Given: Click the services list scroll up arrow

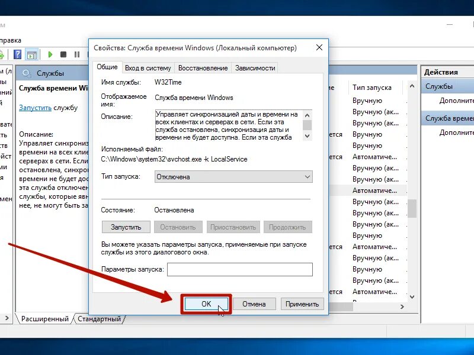Looking at the screenshot, I should coord(412,86).
